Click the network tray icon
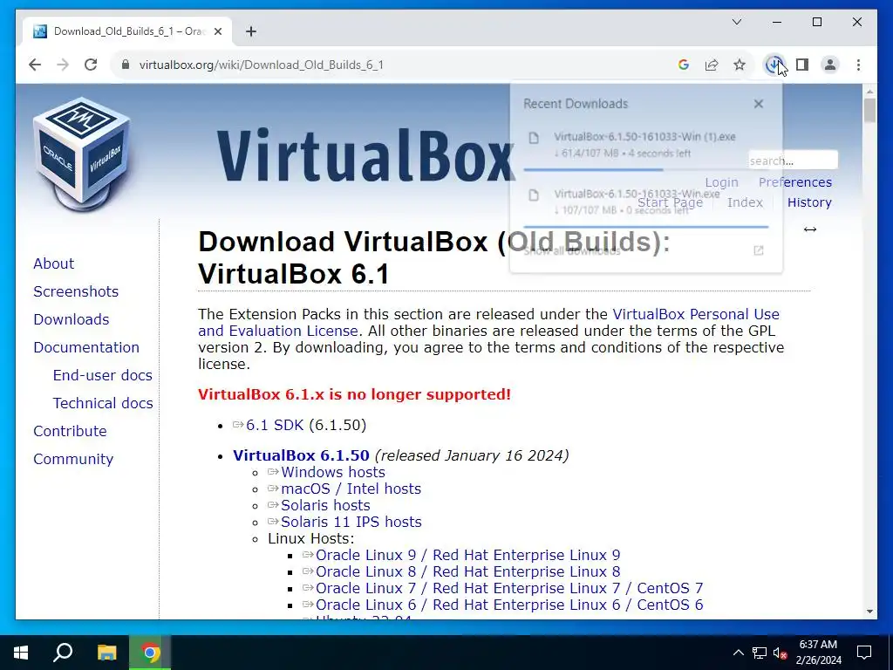This screenshot has width=893, height=670. (x=760, y=653)
